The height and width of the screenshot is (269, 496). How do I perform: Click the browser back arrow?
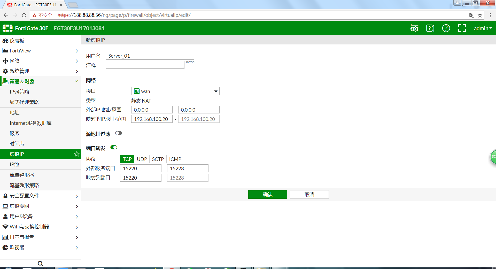point(6,15)
